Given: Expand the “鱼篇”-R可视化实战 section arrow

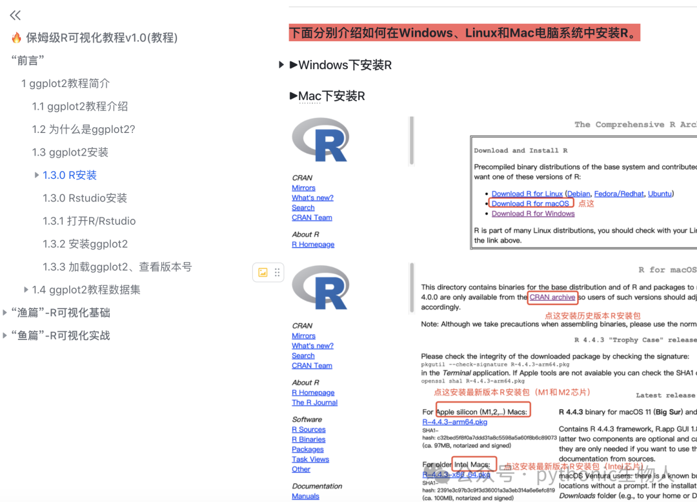Looking at the screenshot, I should click(5, 336).
